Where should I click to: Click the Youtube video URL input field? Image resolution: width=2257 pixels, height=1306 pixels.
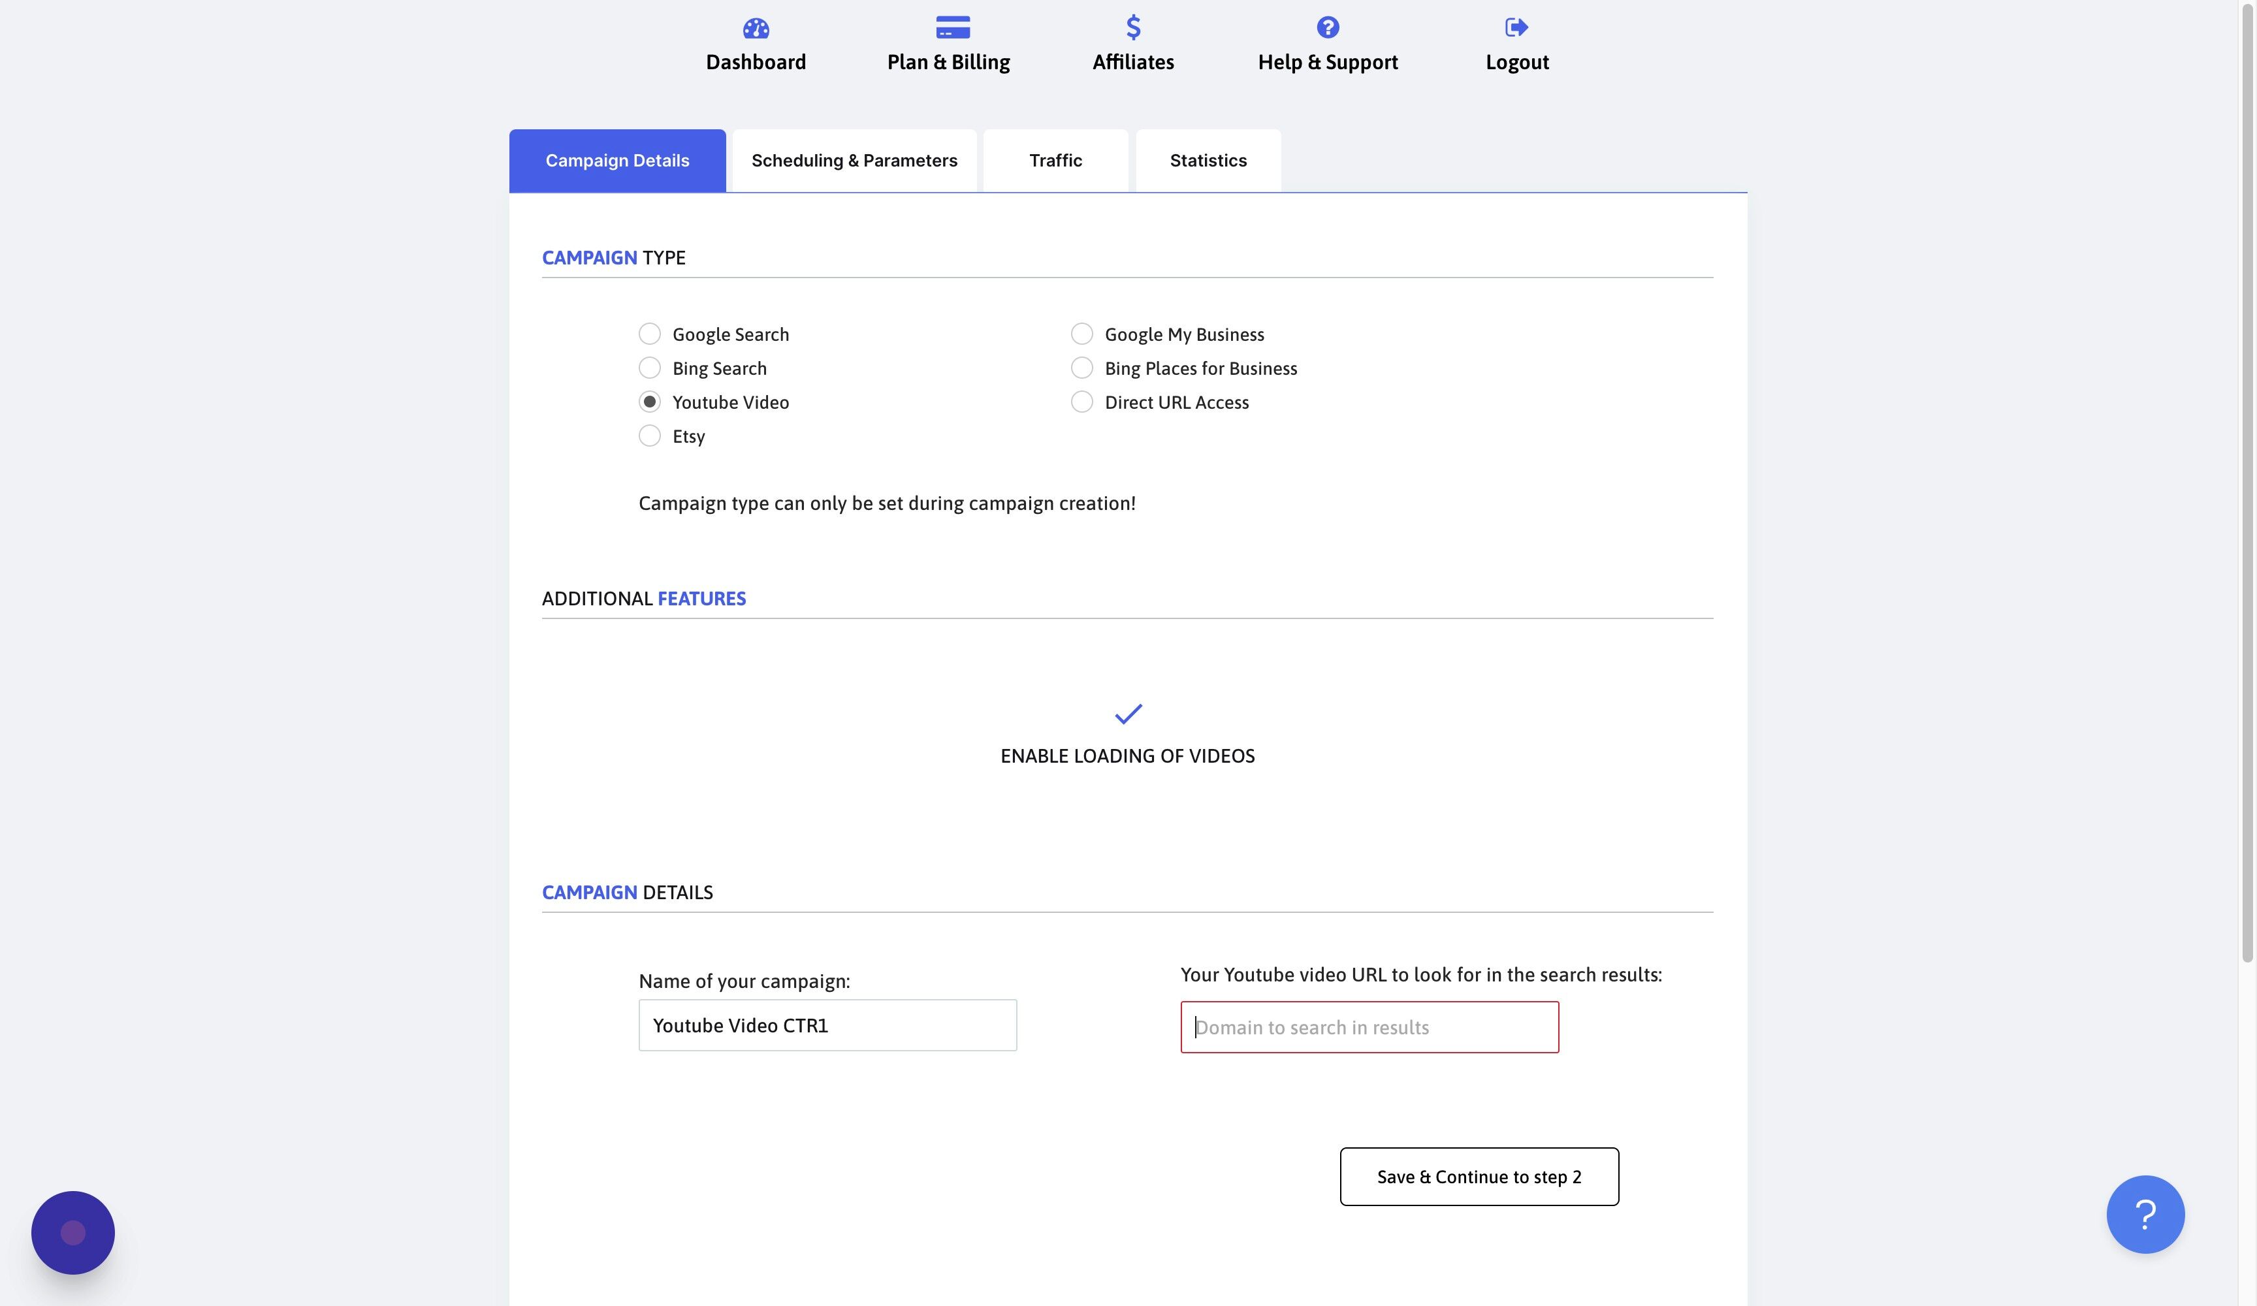(1369, 1027)
